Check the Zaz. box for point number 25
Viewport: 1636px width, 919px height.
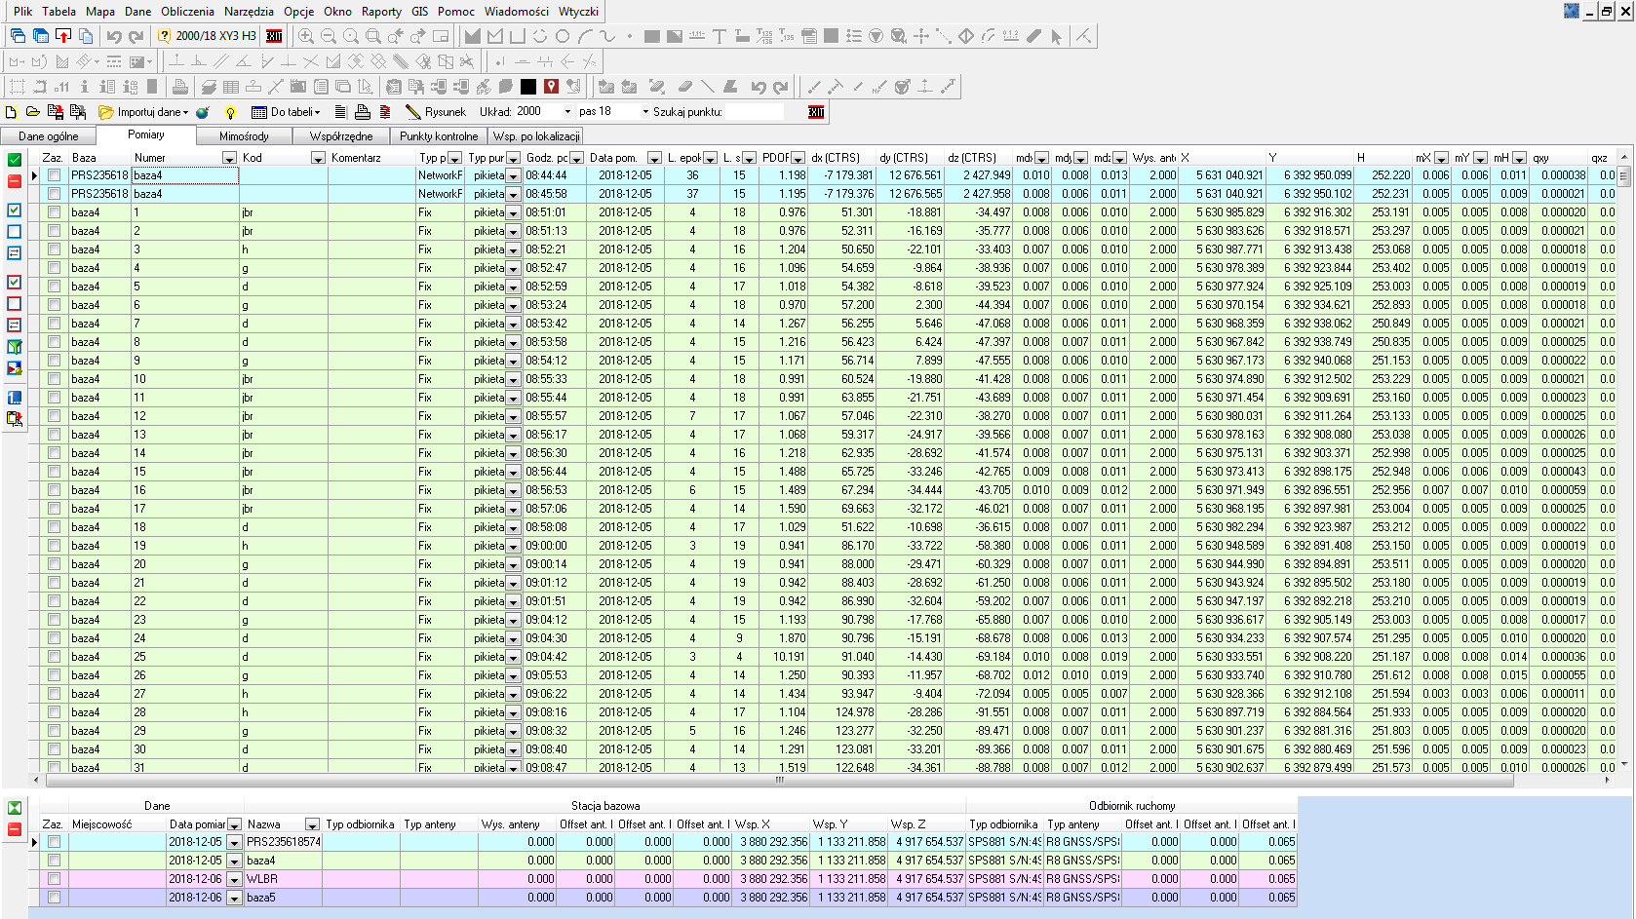55,657
